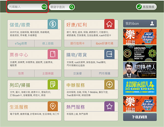The width and height of the screenshot is (164, 127).
Task: Click the dollar sign 儲值/繳費 icon
Action: click(x=52, y=24)
